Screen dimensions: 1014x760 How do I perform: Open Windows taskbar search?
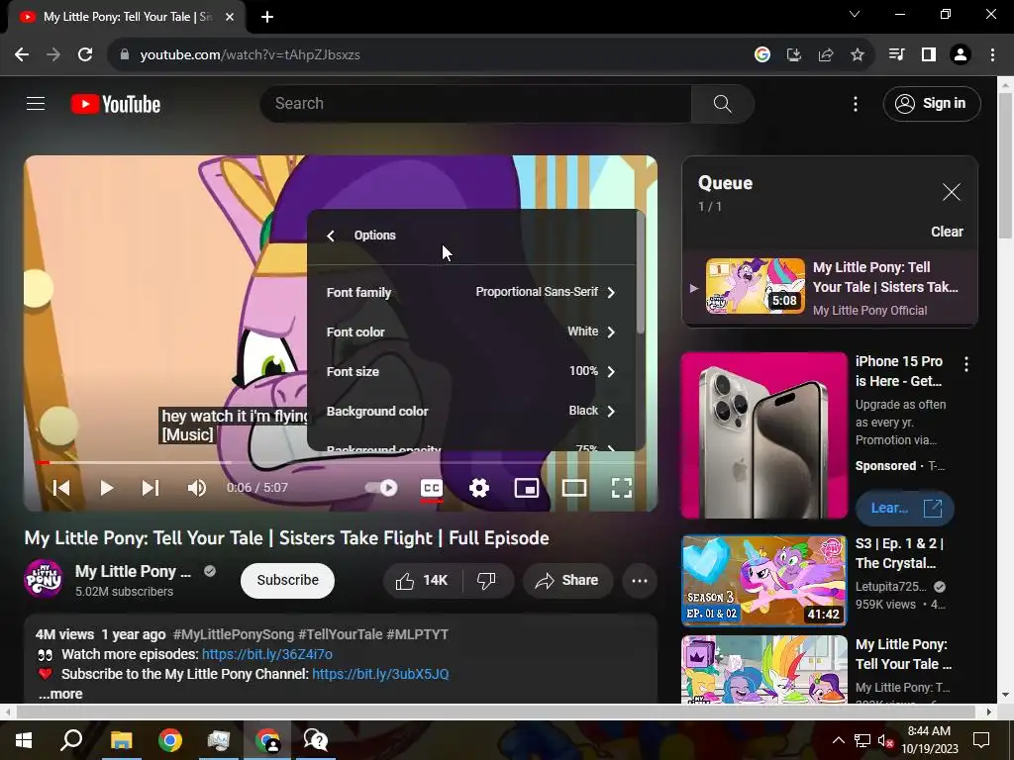tap(71, 740)
